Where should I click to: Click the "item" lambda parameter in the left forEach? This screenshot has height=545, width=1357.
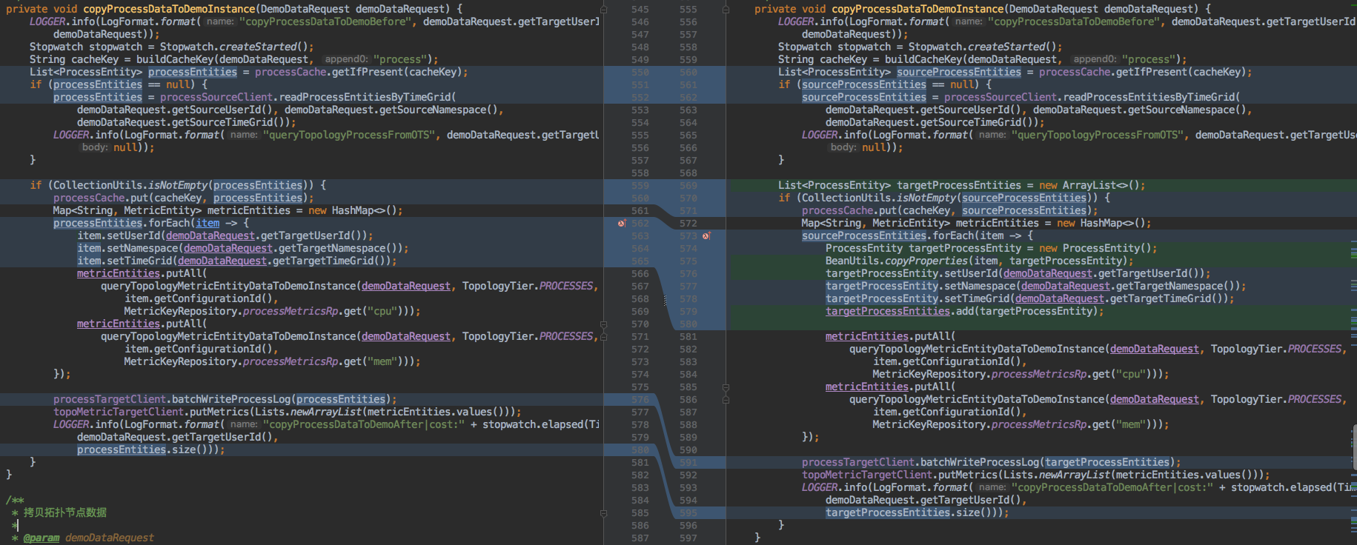pos(208,223)
